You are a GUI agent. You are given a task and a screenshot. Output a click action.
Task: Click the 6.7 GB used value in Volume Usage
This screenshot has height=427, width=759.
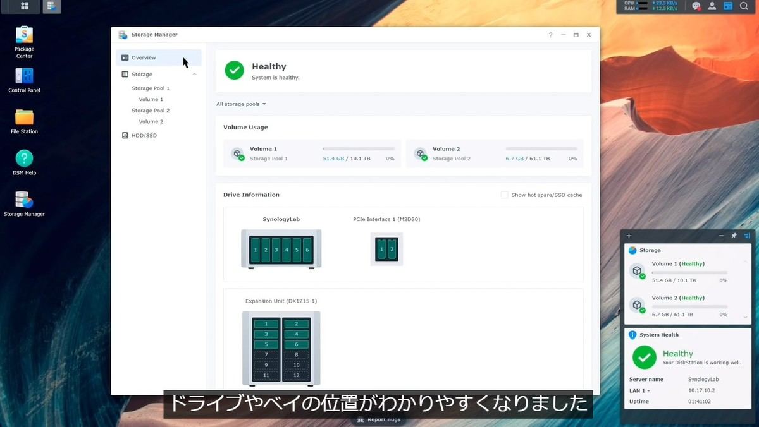pyautogui.click(x=515, y=159)
